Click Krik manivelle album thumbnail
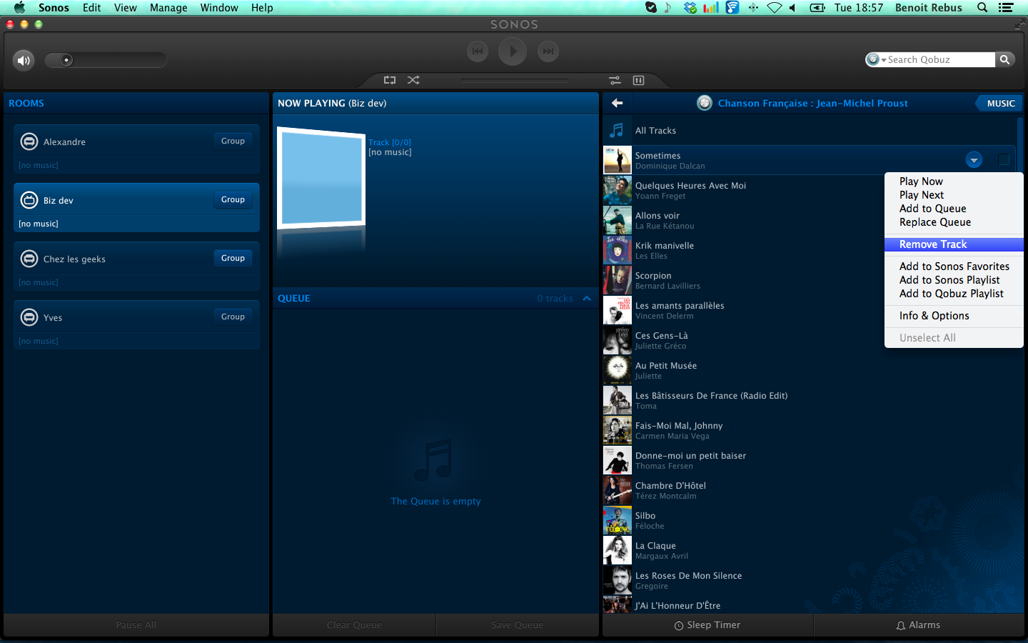 click(618, 250)
